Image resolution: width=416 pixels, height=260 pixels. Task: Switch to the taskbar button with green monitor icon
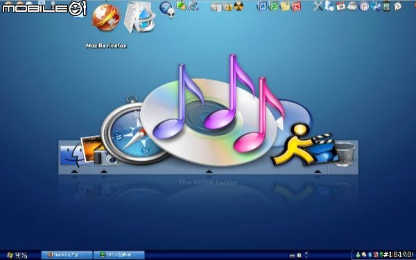point(119,255)
